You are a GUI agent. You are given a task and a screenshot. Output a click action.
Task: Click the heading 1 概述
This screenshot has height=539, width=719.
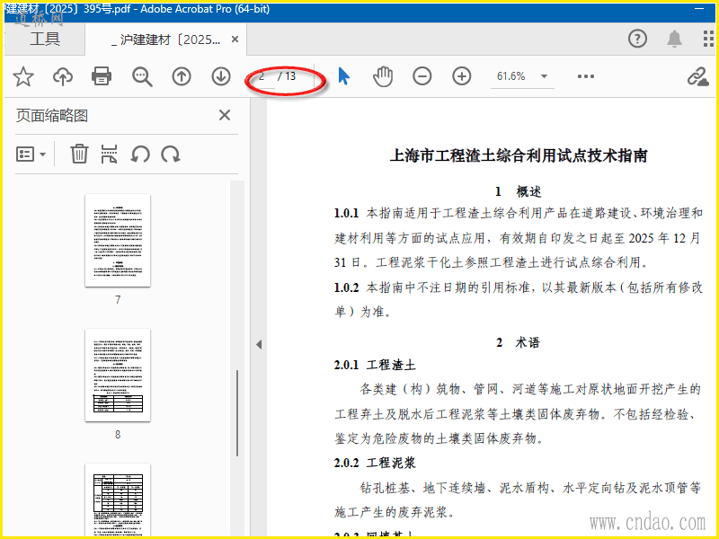pyautogui.click(x=519, y=191)
